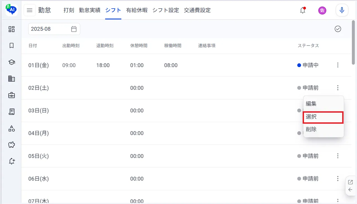This screenshot has width=357, height=204.
Task: Choose 選択 in the context menu
Action: [323, 117]
